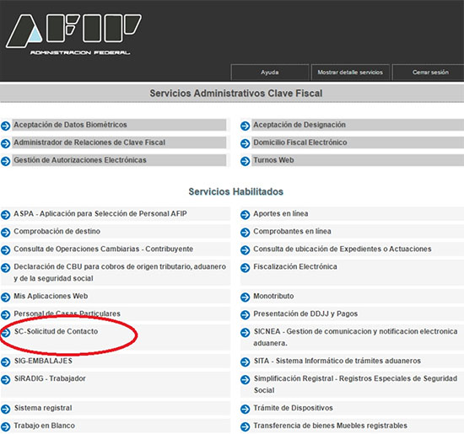Image resolution: width=464 pixels, height=434 pixels.
Task: Open Fiscalización Electrónica link
Action: click(295, 266)
